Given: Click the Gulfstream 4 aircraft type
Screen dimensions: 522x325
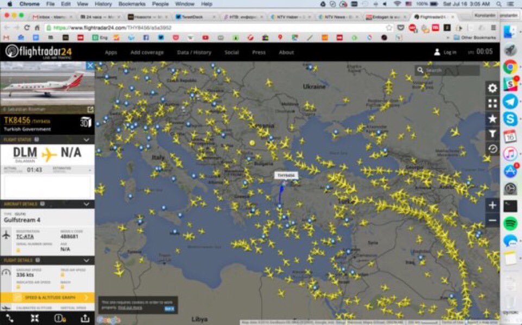Looking at the screenshot, I should pyautogui.click(x=22, y=220).
